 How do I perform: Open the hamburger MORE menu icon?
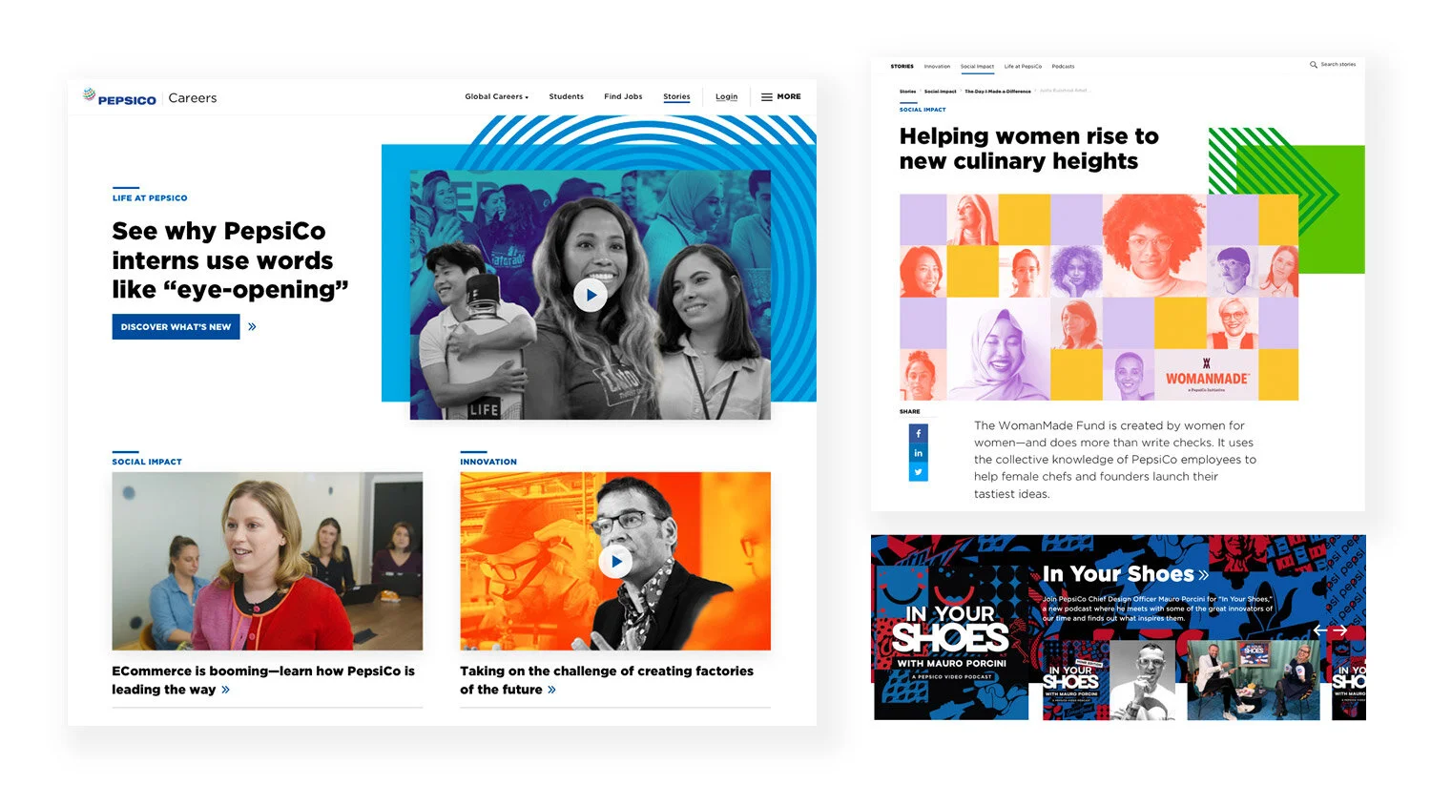[x=767, y=96]
